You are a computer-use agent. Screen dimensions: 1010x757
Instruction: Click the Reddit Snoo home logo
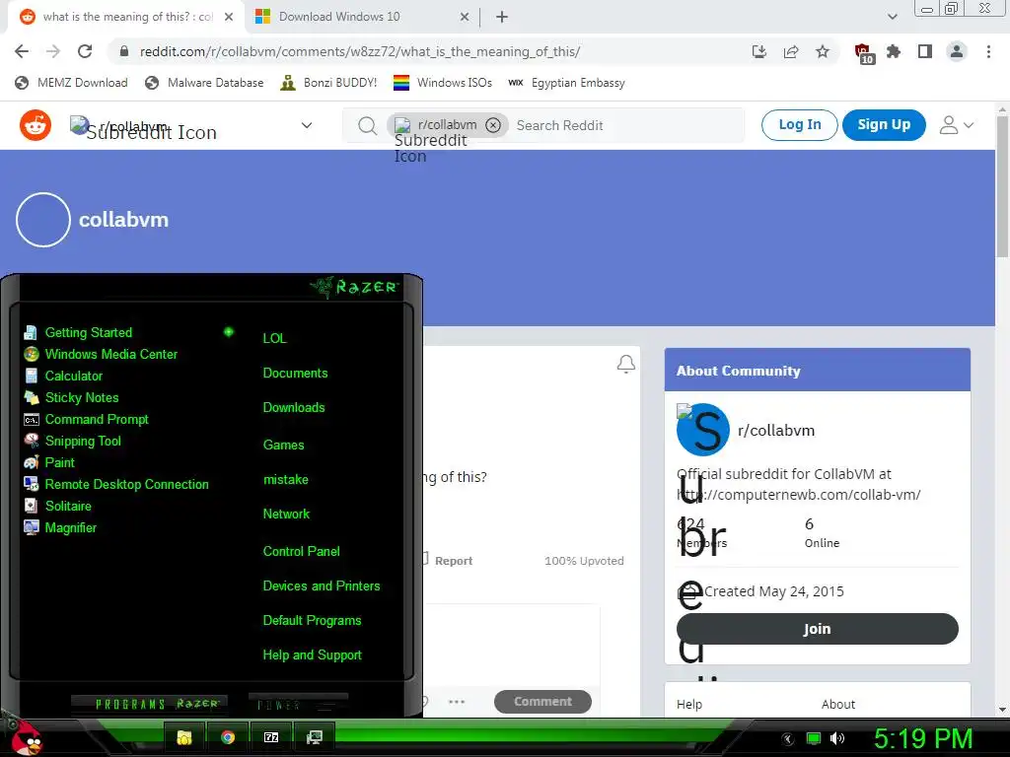pos(36,125)
